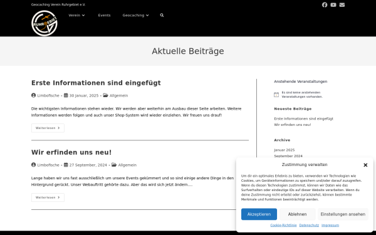376x235 pixels.
Task: Click the Ruhrgebiet geocaching logo
Action: coord(44,23)
